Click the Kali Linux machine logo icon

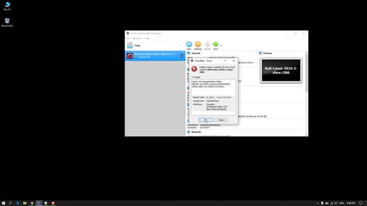click(x=130, y=56)
